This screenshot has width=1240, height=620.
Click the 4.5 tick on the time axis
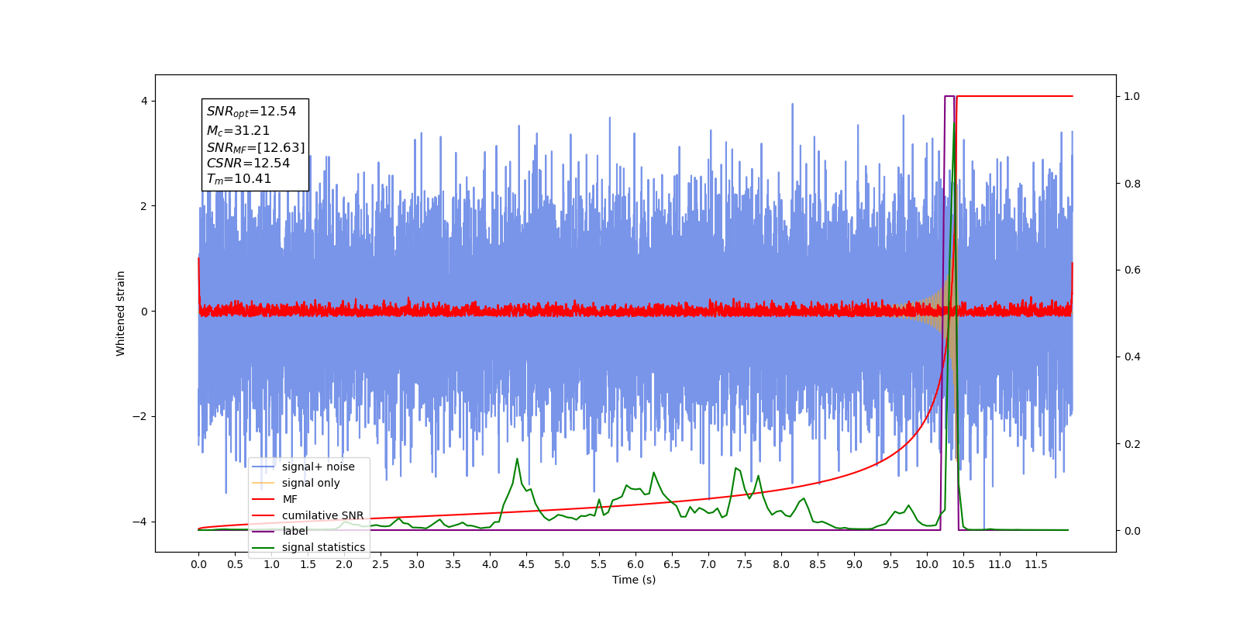(x=526, y=564)
